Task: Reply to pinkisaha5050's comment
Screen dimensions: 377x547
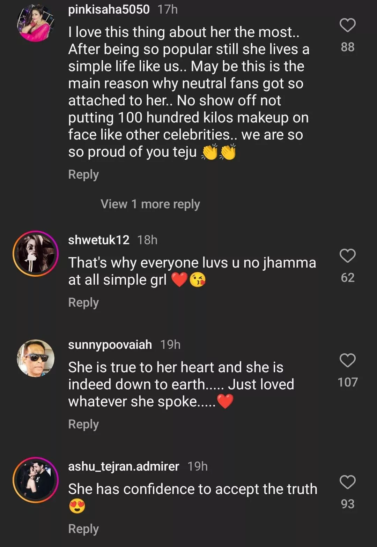Action: click(83, 174)
